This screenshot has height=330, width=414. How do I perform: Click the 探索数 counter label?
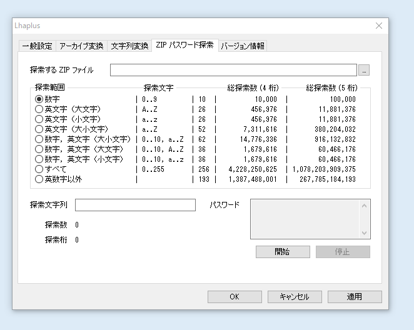coord(56,225)
